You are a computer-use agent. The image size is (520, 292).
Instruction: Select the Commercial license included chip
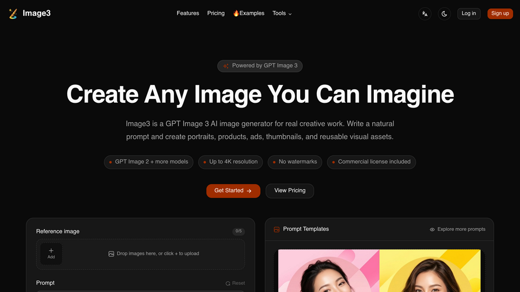click(372, 162)
